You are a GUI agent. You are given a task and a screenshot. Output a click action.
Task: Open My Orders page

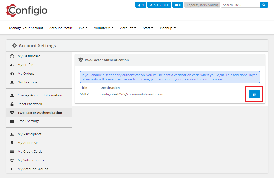pyautogui.click(x=26, y=74)
